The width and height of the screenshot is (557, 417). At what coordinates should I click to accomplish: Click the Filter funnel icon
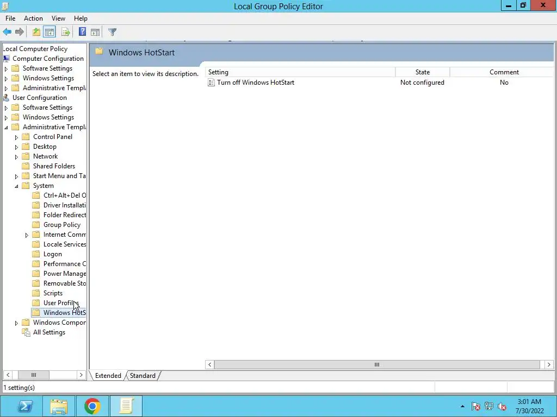(112, 32)
